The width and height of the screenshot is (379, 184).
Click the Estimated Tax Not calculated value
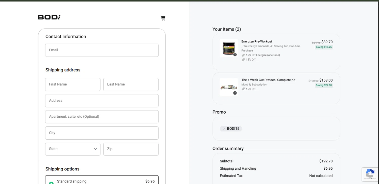tap(321, 176)
